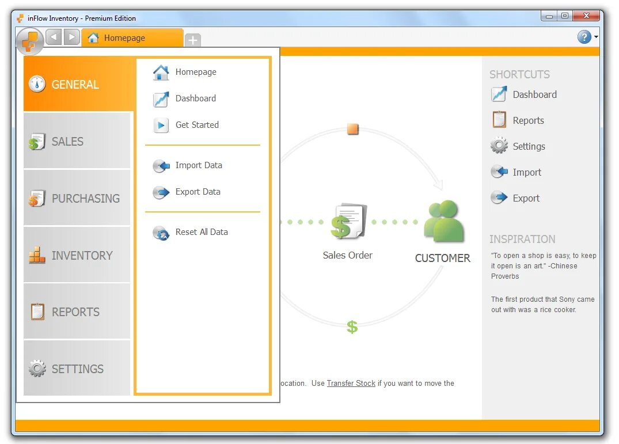This screenshot has width=619, height=444.
Task: Close the inFlow Inventory window
Action: coord(587,16)
